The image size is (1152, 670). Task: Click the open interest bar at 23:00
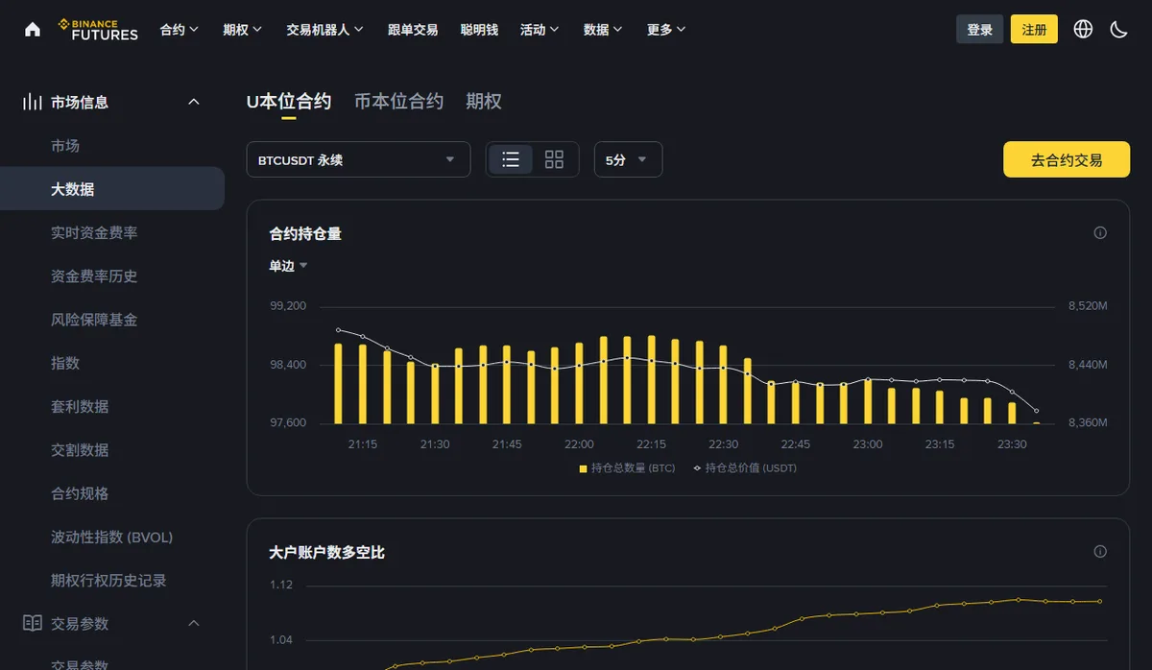(868, 401)
